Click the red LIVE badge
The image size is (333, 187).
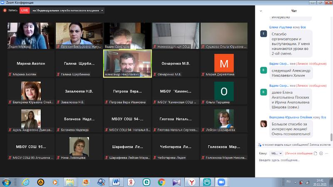point(24,10)
